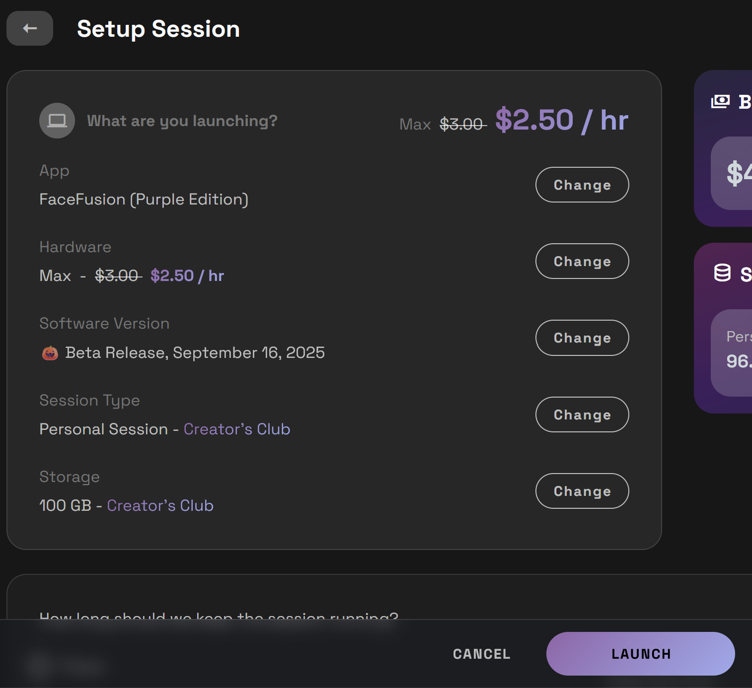This screenshot has width=752, height=688.
Task: Click the Setup Session heading
Action: tap(158, 28)
